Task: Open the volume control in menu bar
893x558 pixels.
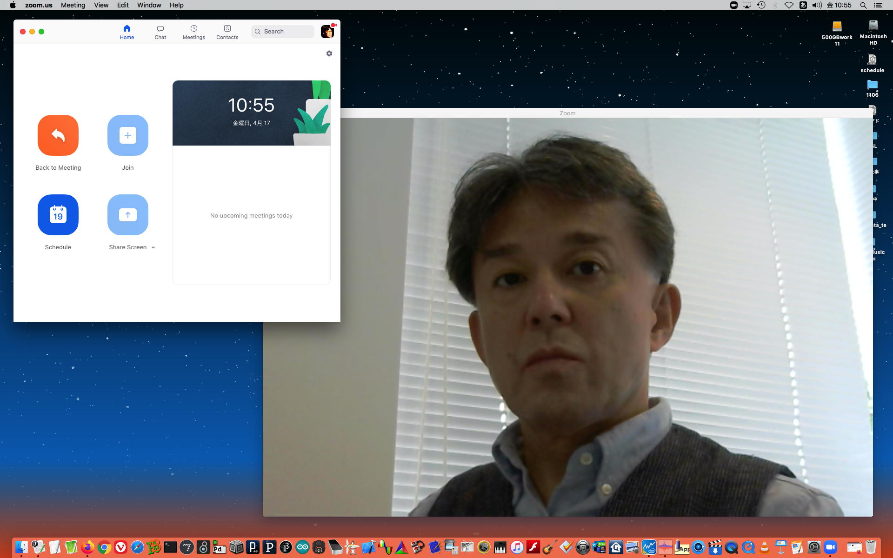Action: click(x=817, y=5)
